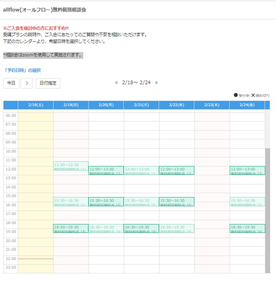The image size is (276, 281).
Task: Select 2/24 15:30~16:30 consultation slot
Action: tap(247, 202)
